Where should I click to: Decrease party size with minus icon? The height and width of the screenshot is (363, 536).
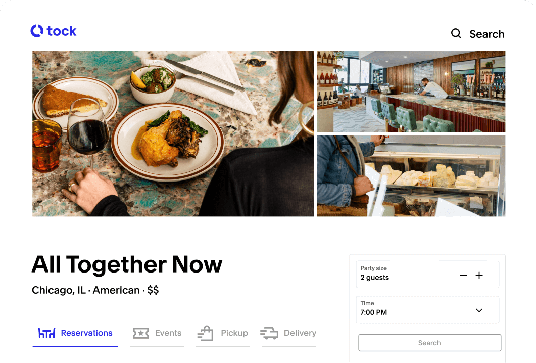pyautogui.click(x=463, y=276)
